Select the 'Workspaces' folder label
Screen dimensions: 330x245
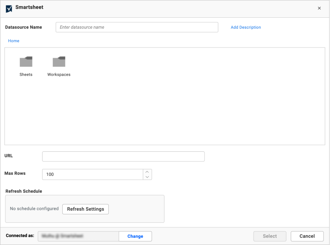pos(59,75)
